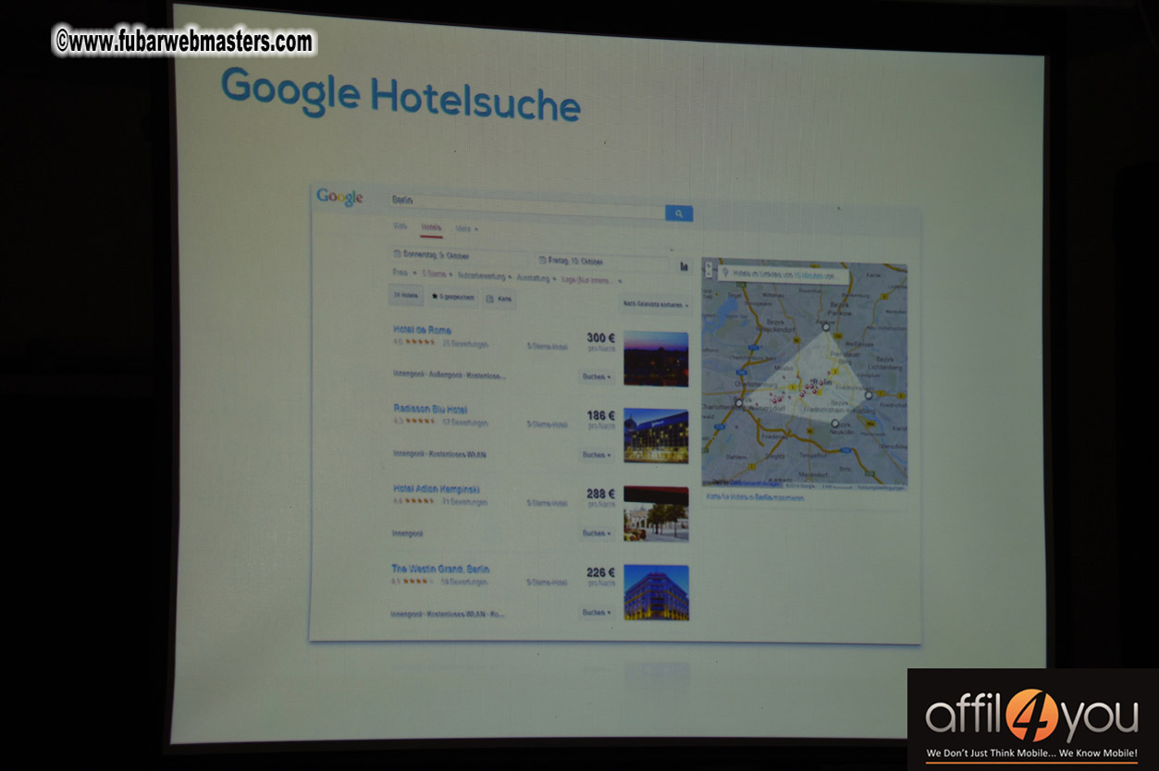The width and height of the screenshot is (1159, 771).
Task: Switch to the Karte view
Action: pyautogui.click(x=499, y=299)
